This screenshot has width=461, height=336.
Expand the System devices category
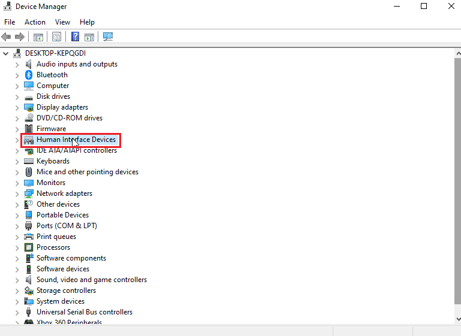pyautogui.click(x=17, y=301)
